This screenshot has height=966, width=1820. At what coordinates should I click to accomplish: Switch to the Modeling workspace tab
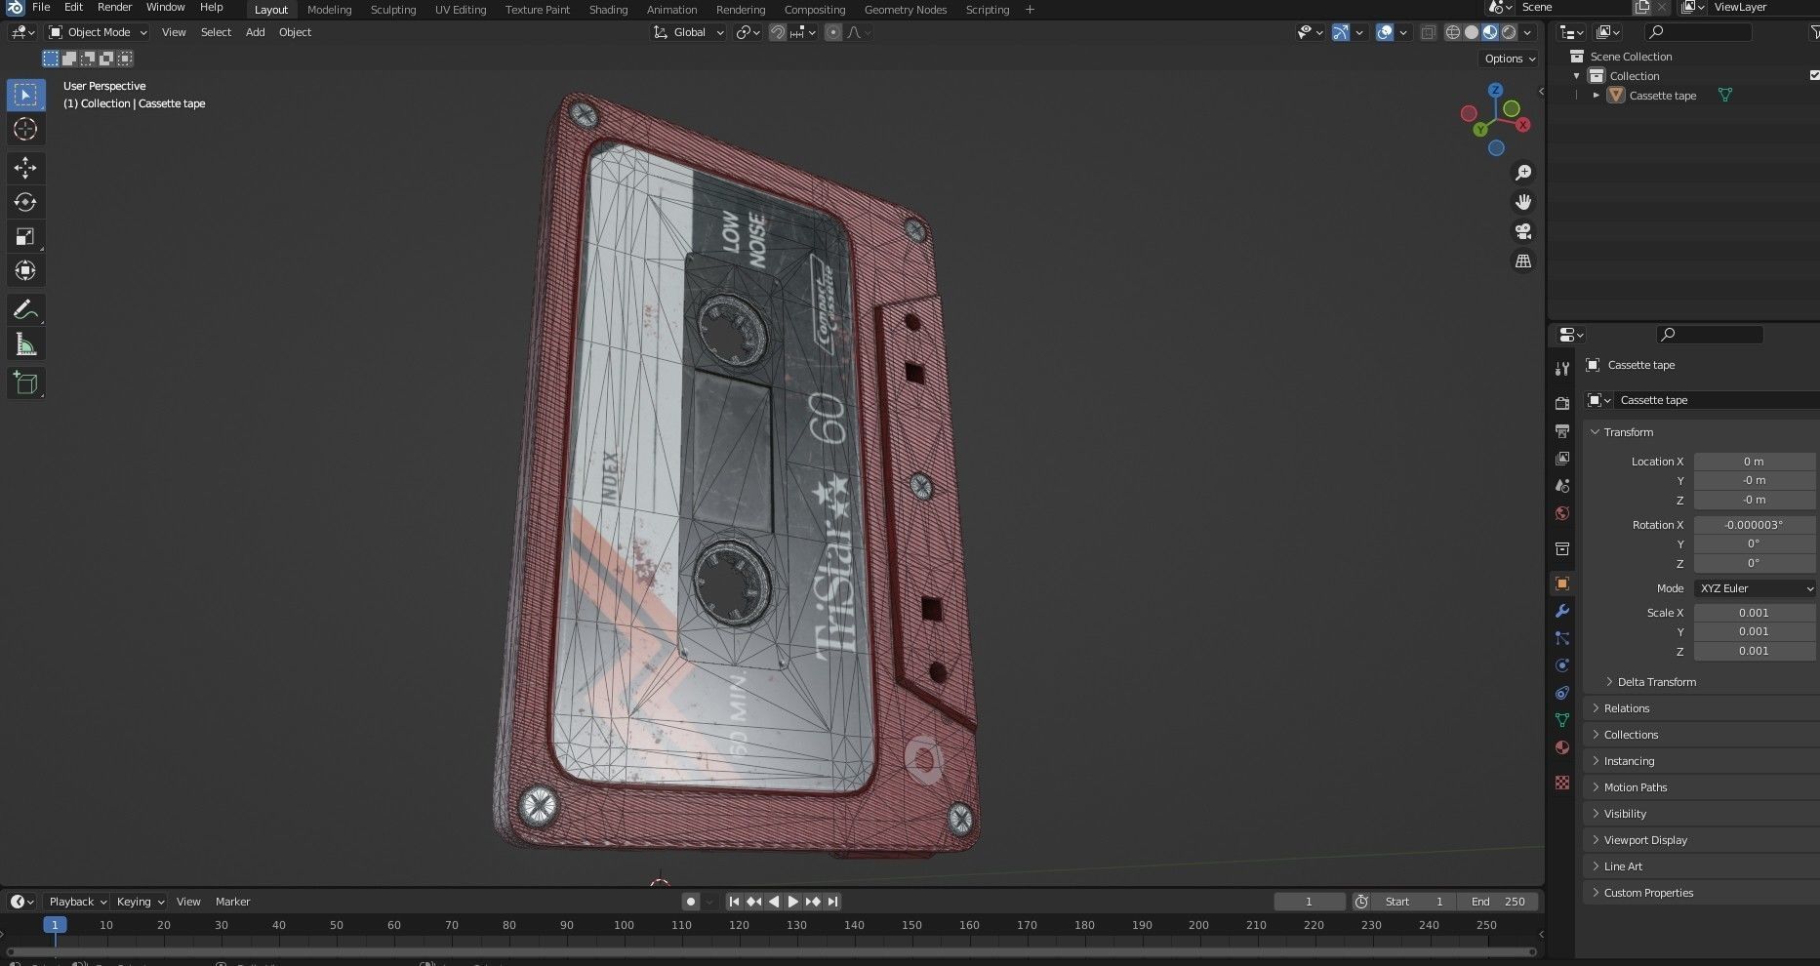[x=329, y=10]
